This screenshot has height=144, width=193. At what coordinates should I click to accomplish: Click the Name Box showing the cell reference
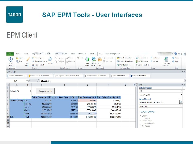17,81
